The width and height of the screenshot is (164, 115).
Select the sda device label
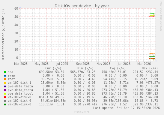[10, 72]
